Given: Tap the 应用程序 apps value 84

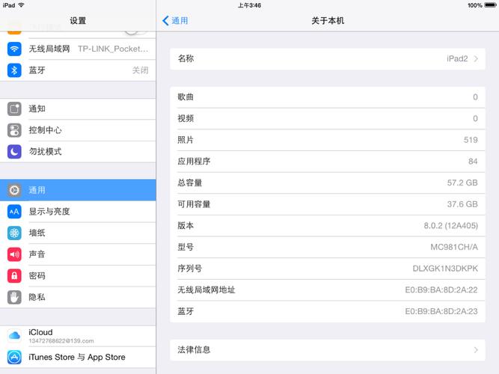Looking at the screenshot, I should pos(473,162).
